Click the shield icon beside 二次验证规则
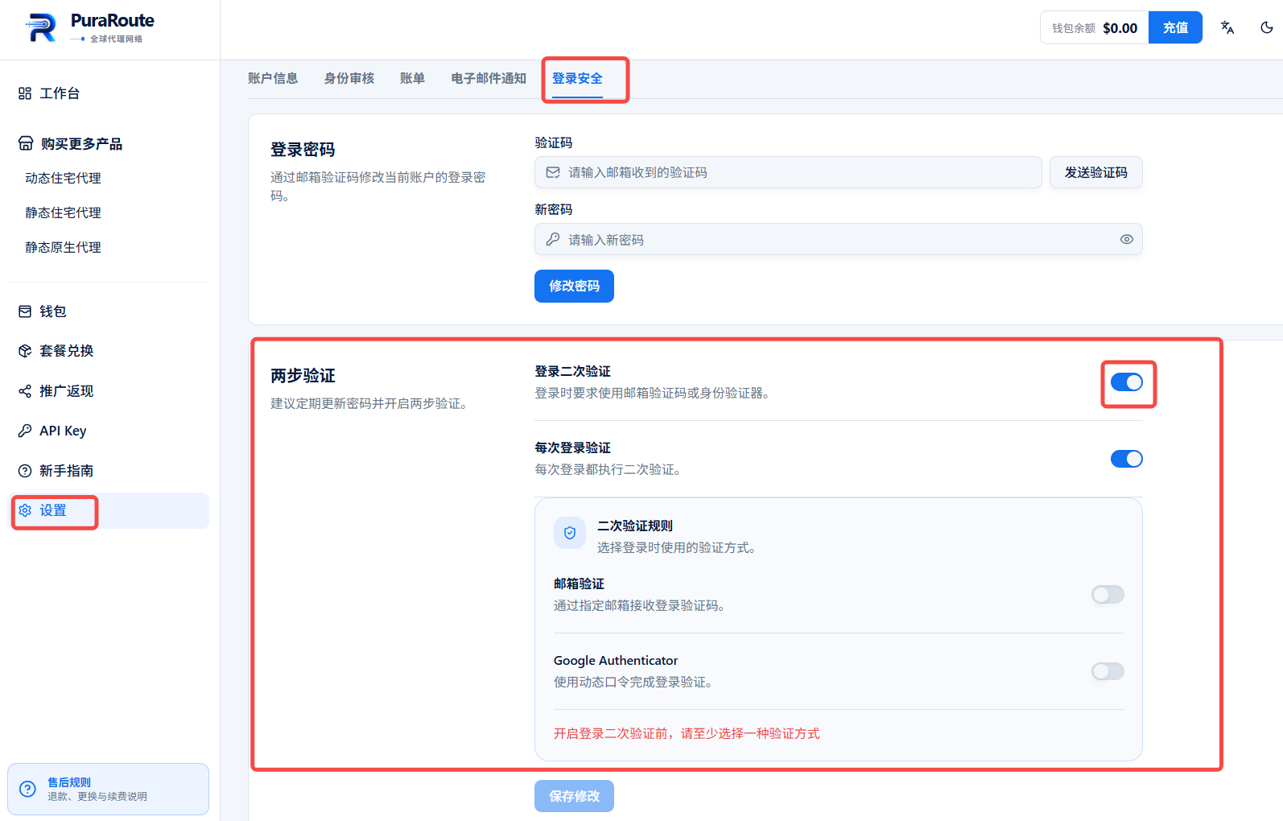Screen dimensions: 1283x821 [570, 533]
